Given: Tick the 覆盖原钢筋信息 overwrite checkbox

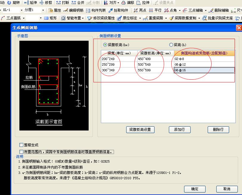Looking at the screenshot, I should (x=21, y=152).
